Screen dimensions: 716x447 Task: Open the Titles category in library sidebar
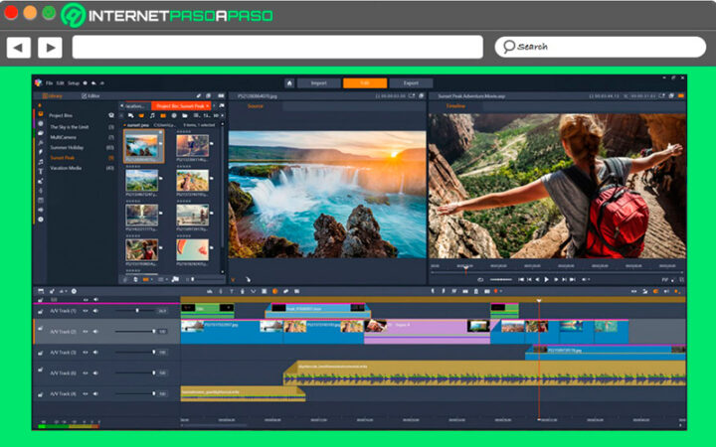click(x=41, y=170)
